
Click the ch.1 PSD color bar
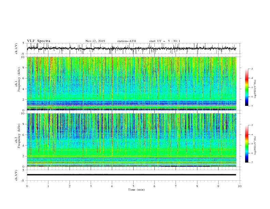click(247, 87)
